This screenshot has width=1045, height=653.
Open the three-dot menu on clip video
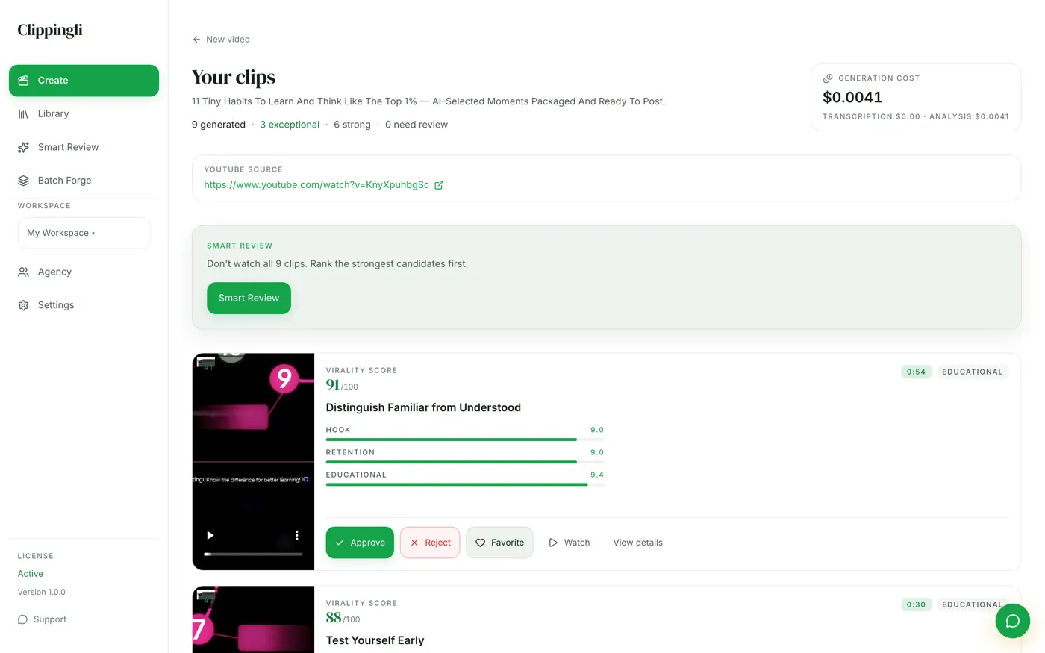pyautogui.click(x=296, y=535)
